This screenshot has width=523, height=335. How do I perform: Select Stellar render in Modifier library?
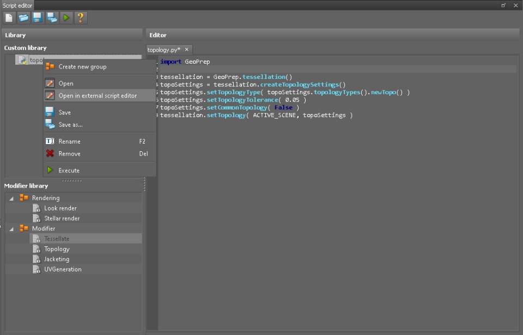pos(62,219)
